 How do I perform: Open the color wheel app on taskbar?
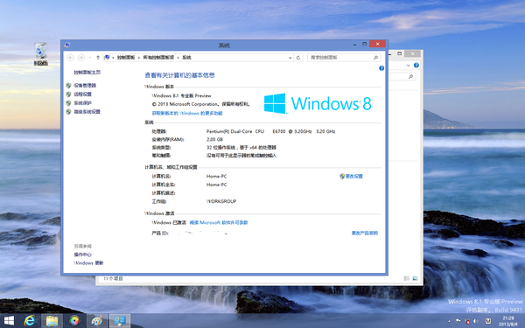[x=74, y=321]
